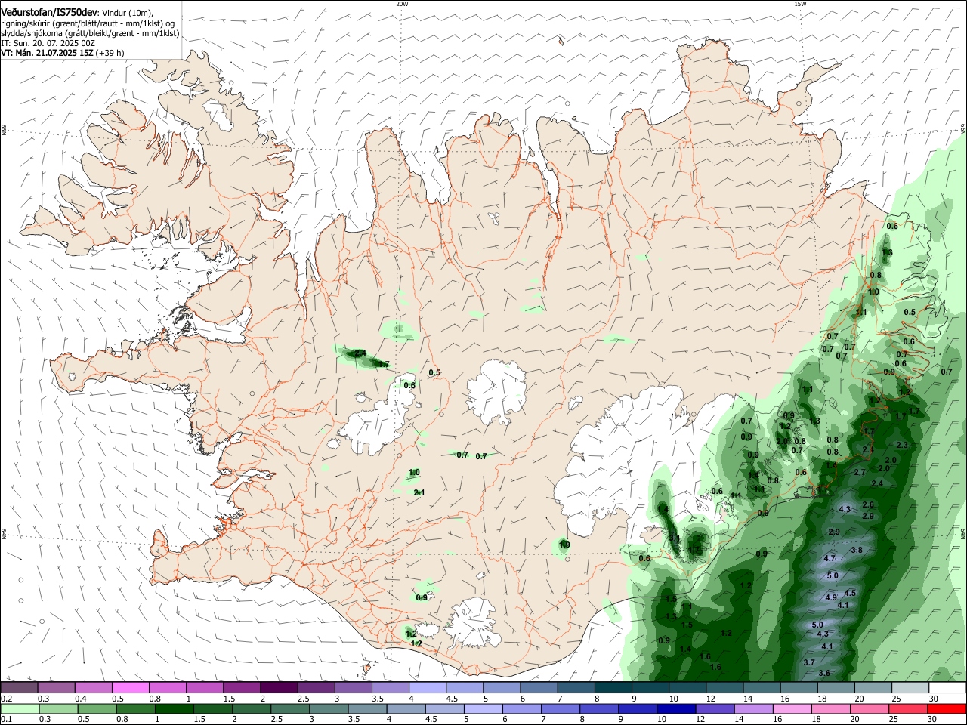
Task: Select the rain legend swatch labeled 0.5
Action: click(97, 708)
